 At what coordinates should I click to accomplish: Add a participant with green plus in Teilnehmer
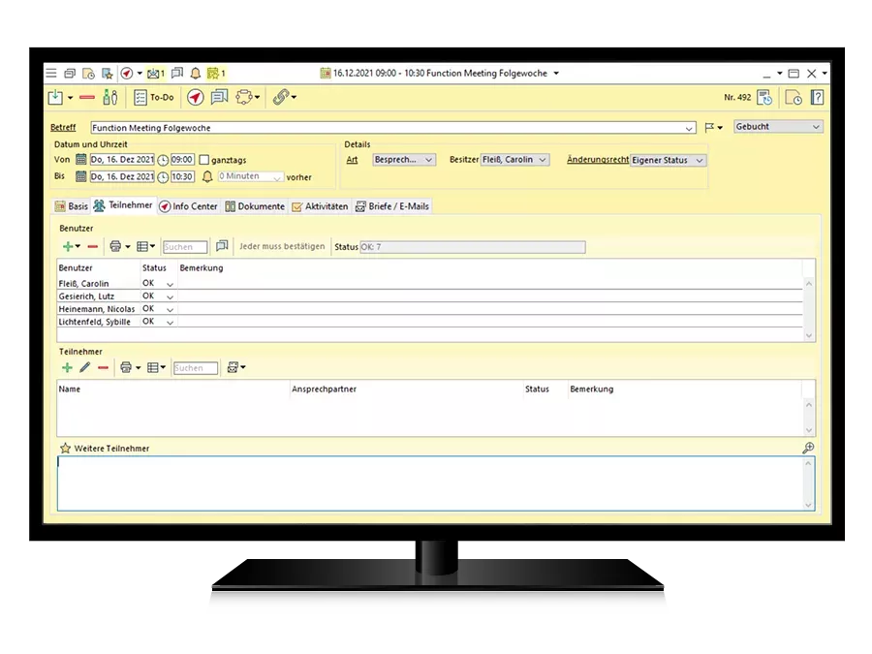tap(67, 368)
